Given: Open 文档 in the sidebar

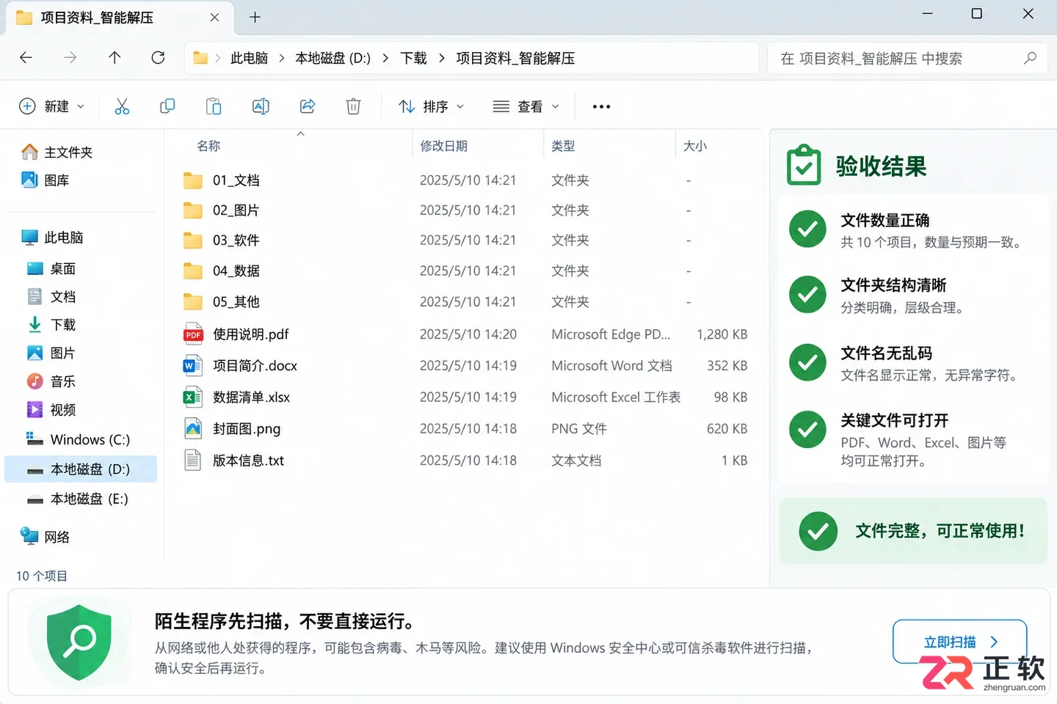Looking at the screenshot, I should [51, 296].
